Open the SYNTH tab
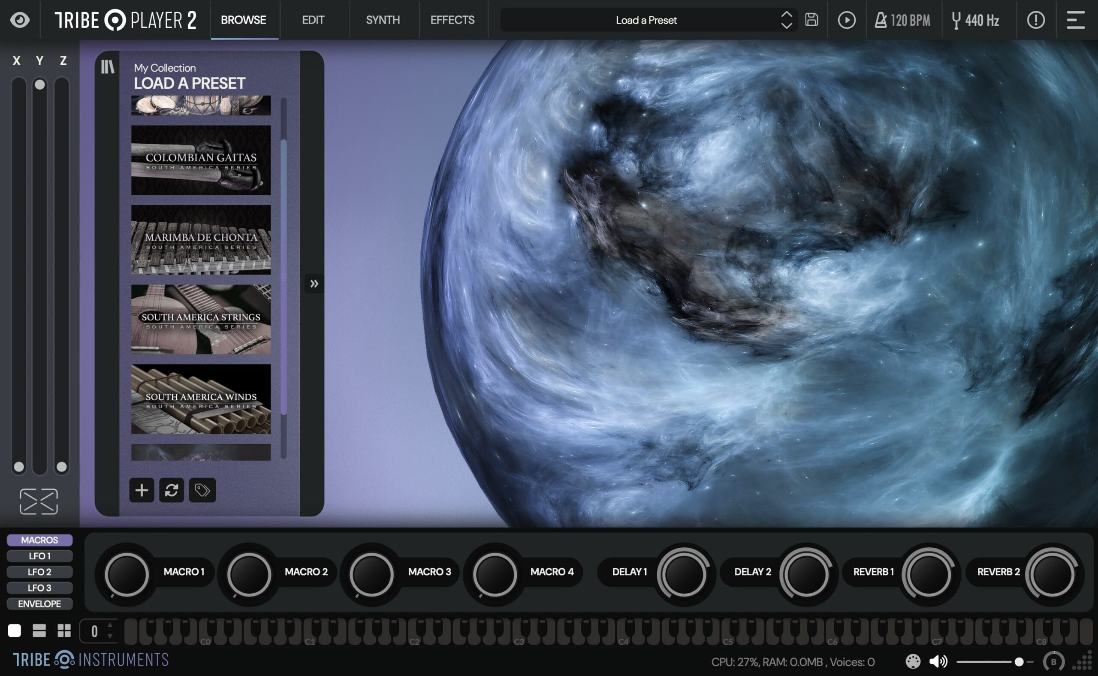Image resolution: width=1098 pixels, height=676 pixels. point(382,20)
